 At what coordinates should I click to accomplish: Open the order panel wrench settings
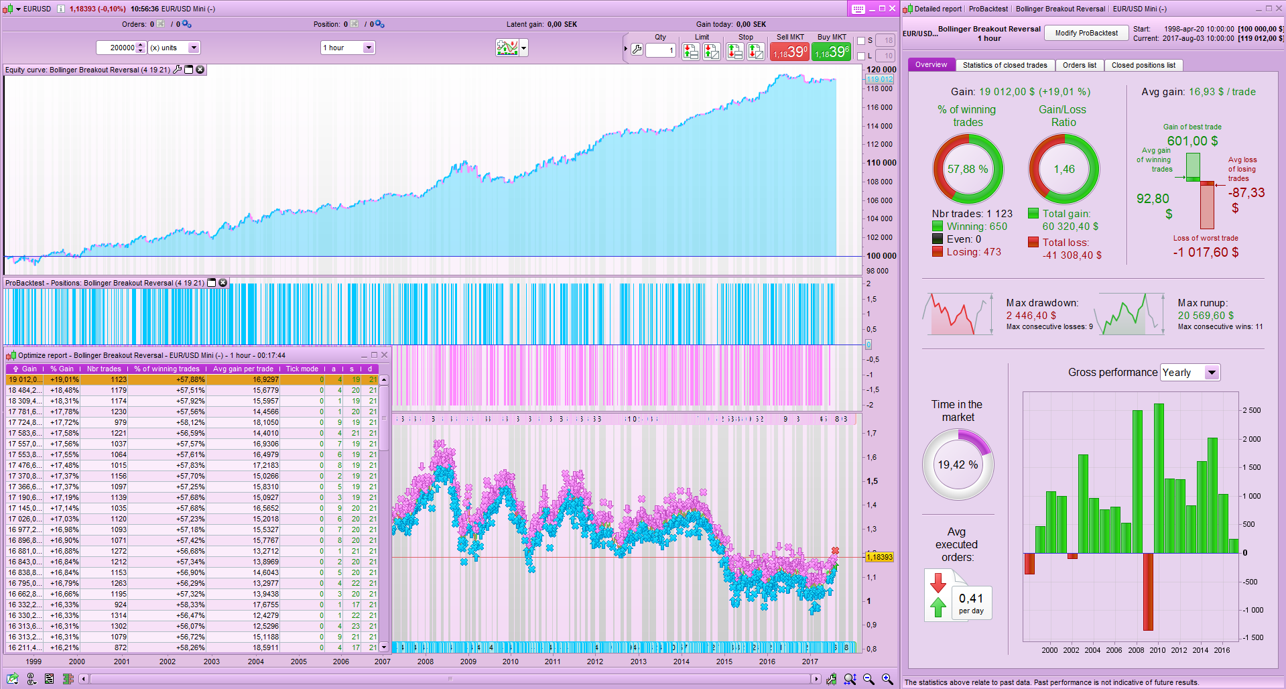pyautogui.click(x=637, y=50)
